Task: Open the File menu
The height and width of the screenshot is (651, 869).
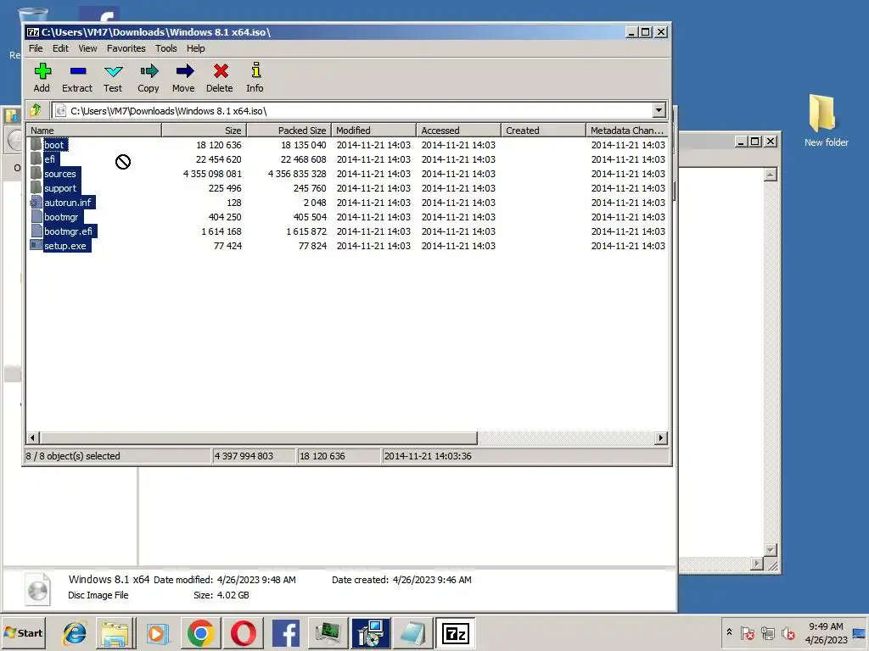Action: (36, 48)
